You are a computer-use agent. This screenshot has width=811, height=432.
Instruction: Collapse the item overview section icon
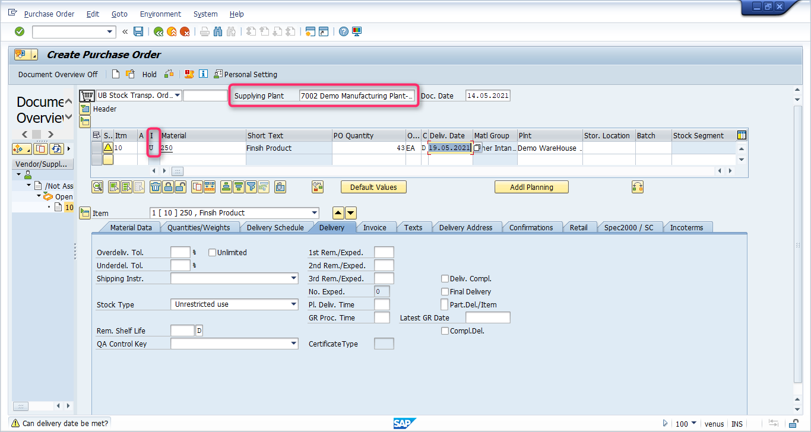click(x=85, y=122)
